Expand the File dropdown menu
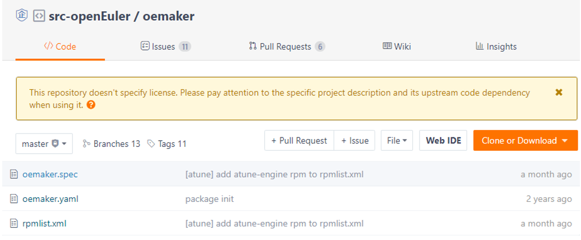This screenshot has height=240, width=581. [396, 141]
